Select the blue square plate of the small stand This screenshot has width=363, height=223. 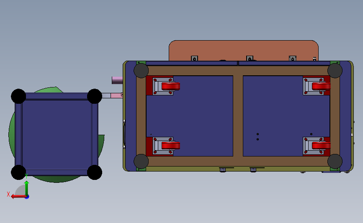pos(57,134)
